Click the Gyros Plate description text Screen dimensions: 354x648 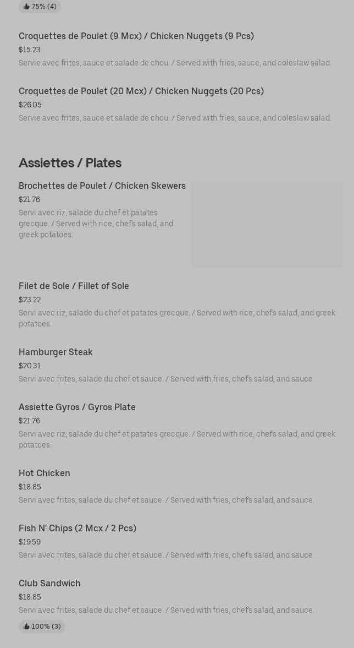tap(176, 439)
